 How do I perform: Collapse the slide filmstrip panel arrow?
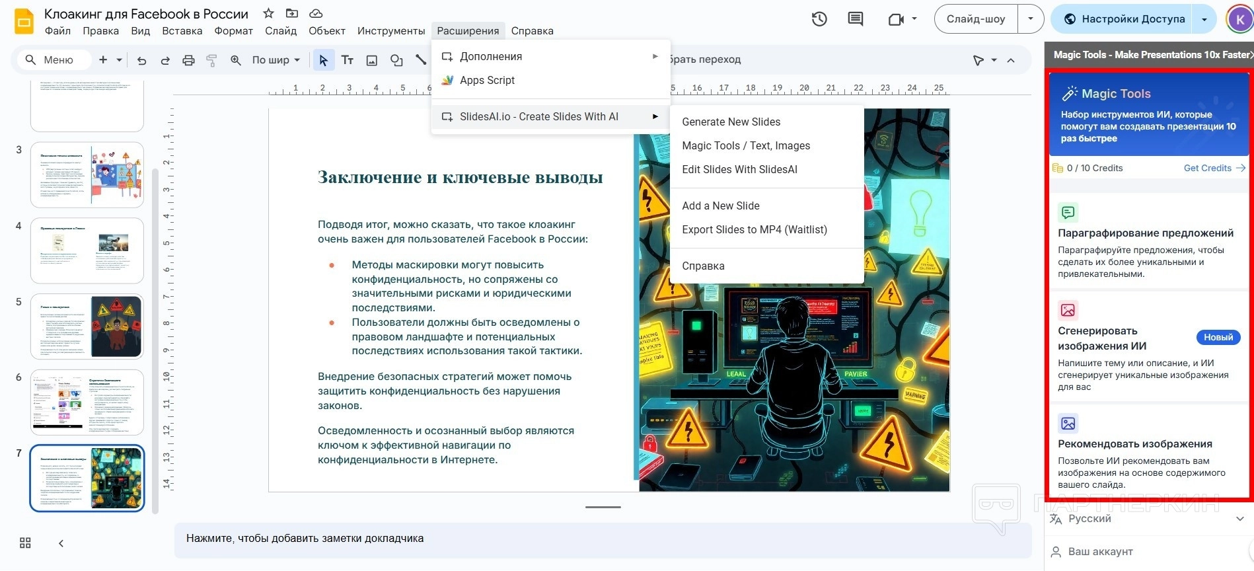[x=61, y=543]
